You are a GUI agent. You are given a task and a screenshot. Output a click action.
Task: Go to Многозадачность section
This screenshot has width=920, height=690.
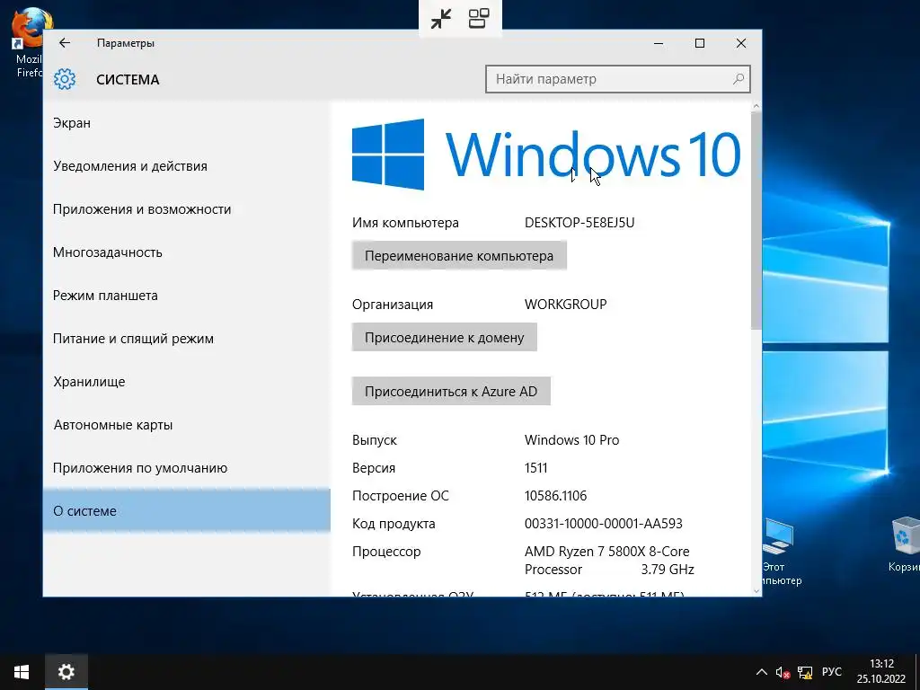coord(187,252)
